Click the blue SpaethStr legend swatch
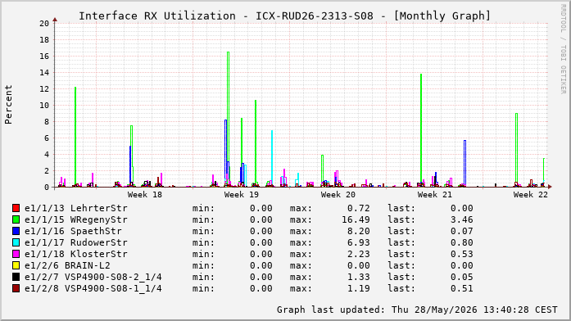This screenshot has width=571, height=321. (16, 231)
